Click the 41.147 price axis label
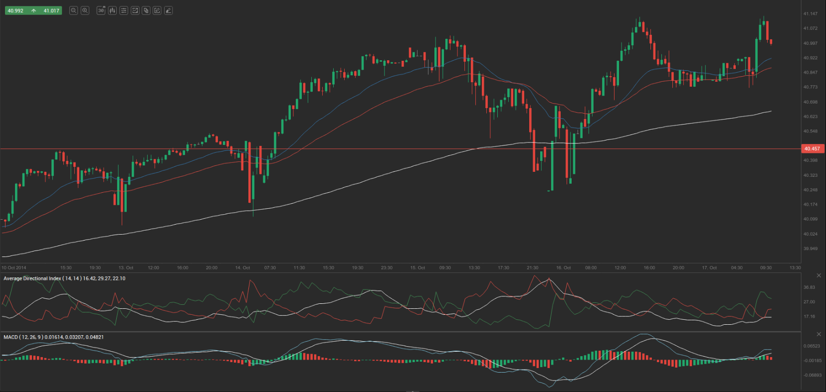This screenshot has height=392, width=826. [810, 14]
